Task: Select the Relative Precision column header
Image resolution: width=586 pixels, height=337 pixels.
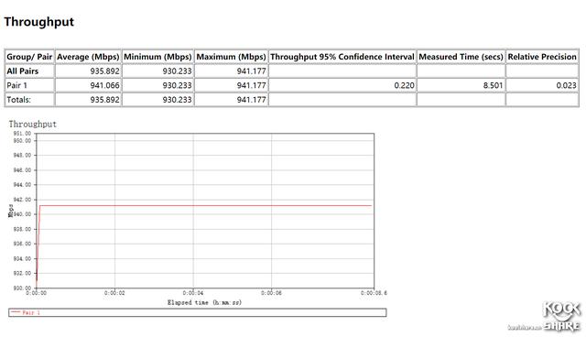Action: (x=542, y=57)
